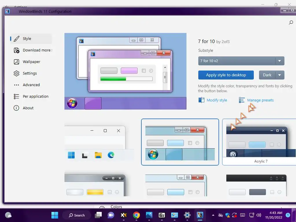Expand the Substyle dropdown arrow
296x222 pixels.
click(280, 61)
